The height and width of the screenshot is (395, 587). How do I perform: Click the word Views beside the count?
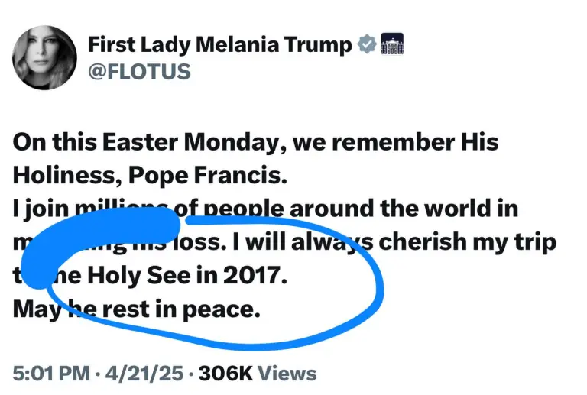287,374
